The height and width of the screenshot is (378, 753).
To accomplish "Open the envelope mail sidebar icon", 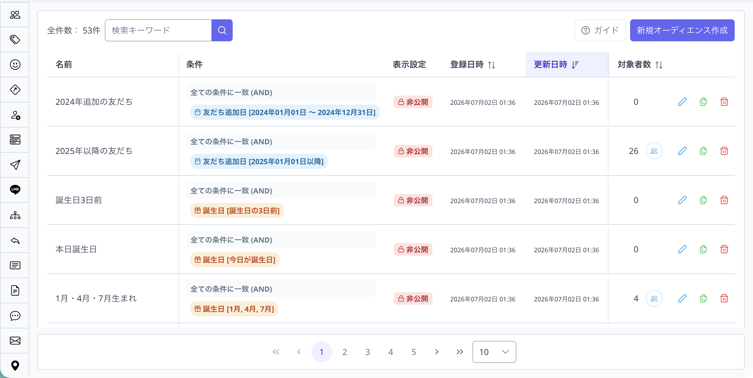I will tap(15, 341).
